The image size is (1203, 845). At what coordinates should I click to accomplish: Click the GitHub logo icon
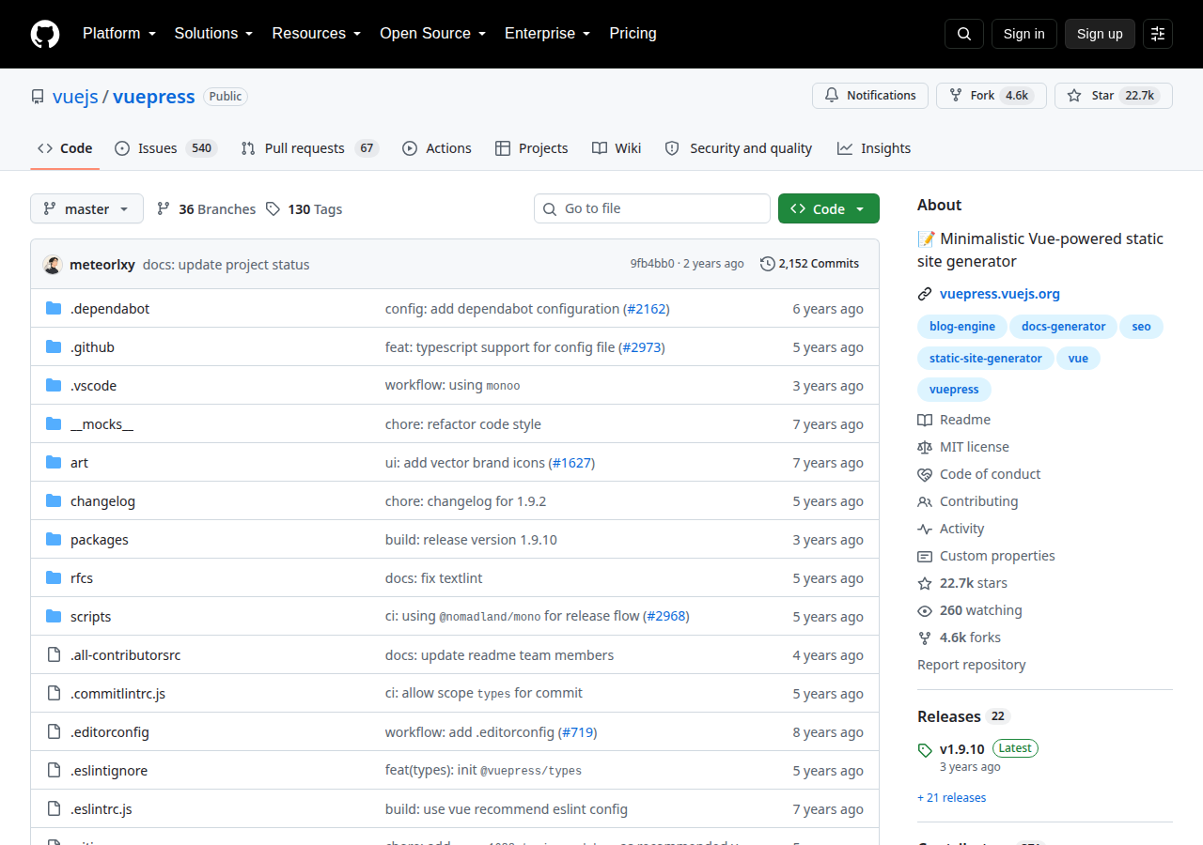pos(45,34)
